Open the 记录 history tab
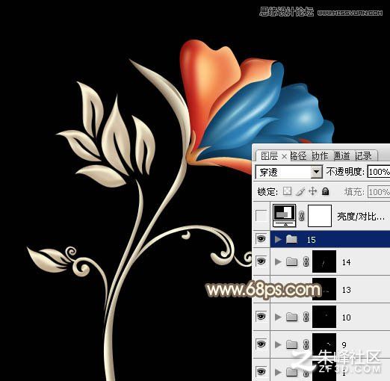Viewport: 390px width, 381px height. (x=363, y=156)
